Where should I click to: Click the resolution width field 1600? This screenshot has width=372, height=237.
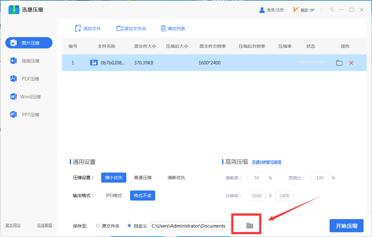256,196
